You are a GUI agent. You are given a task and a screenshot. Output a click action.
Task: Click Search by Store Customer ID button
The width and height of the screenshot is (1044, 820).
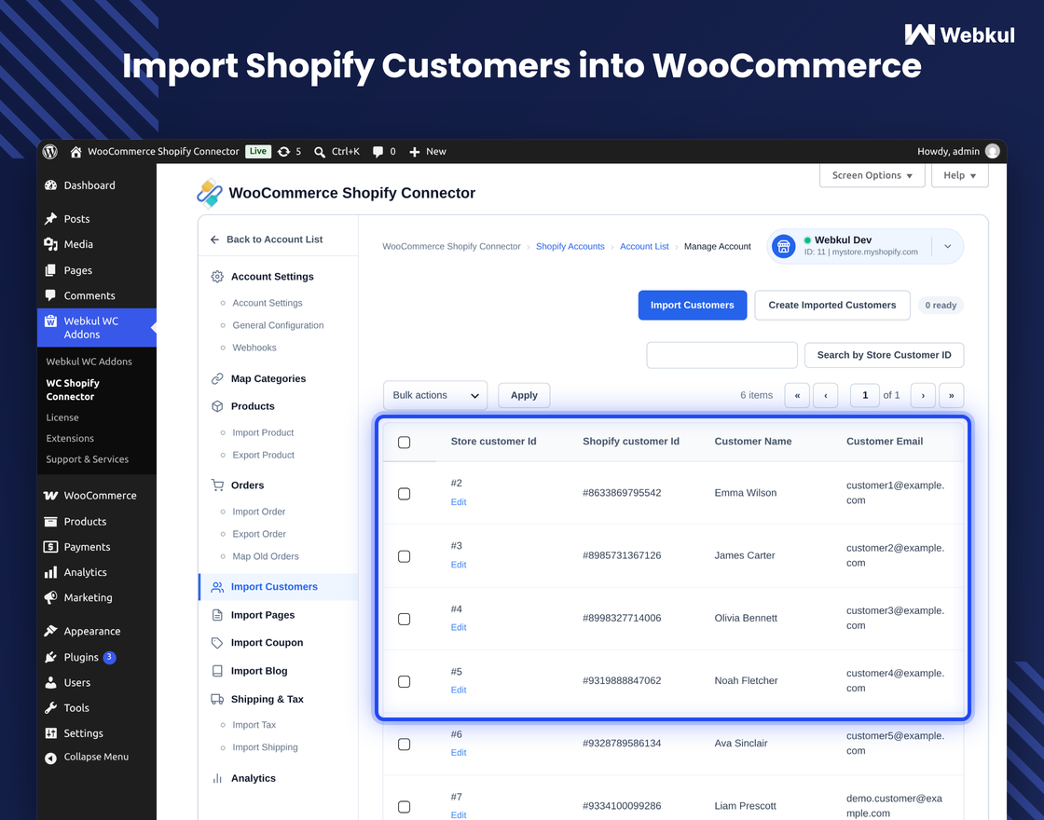point(885,355)
